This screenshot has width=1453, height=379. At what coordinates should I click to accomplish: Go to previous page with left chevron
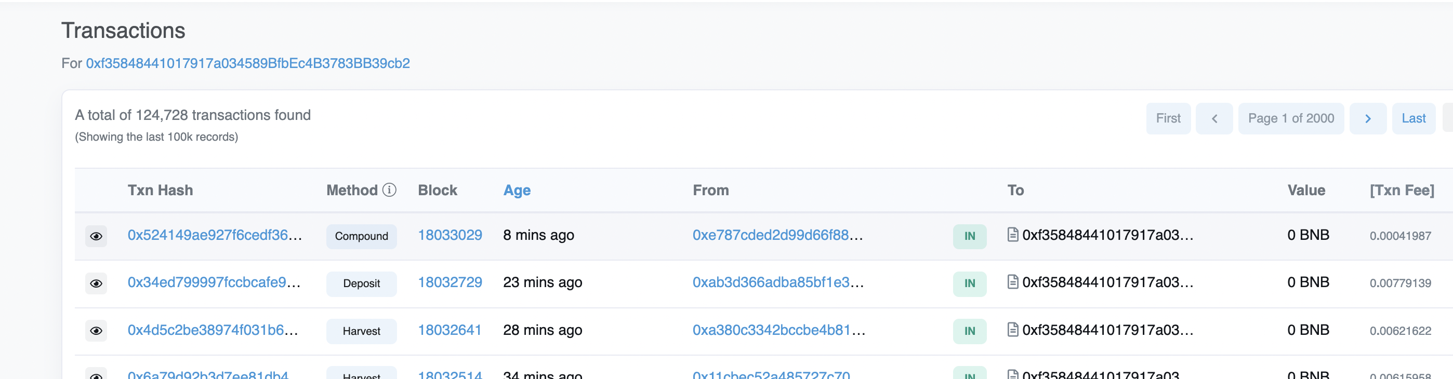pyautogui.click(x=1214, y=118)
